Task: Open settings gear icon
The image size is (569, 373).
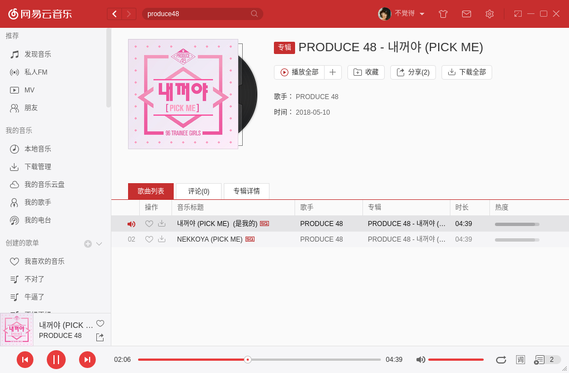Action: (489, 14)
